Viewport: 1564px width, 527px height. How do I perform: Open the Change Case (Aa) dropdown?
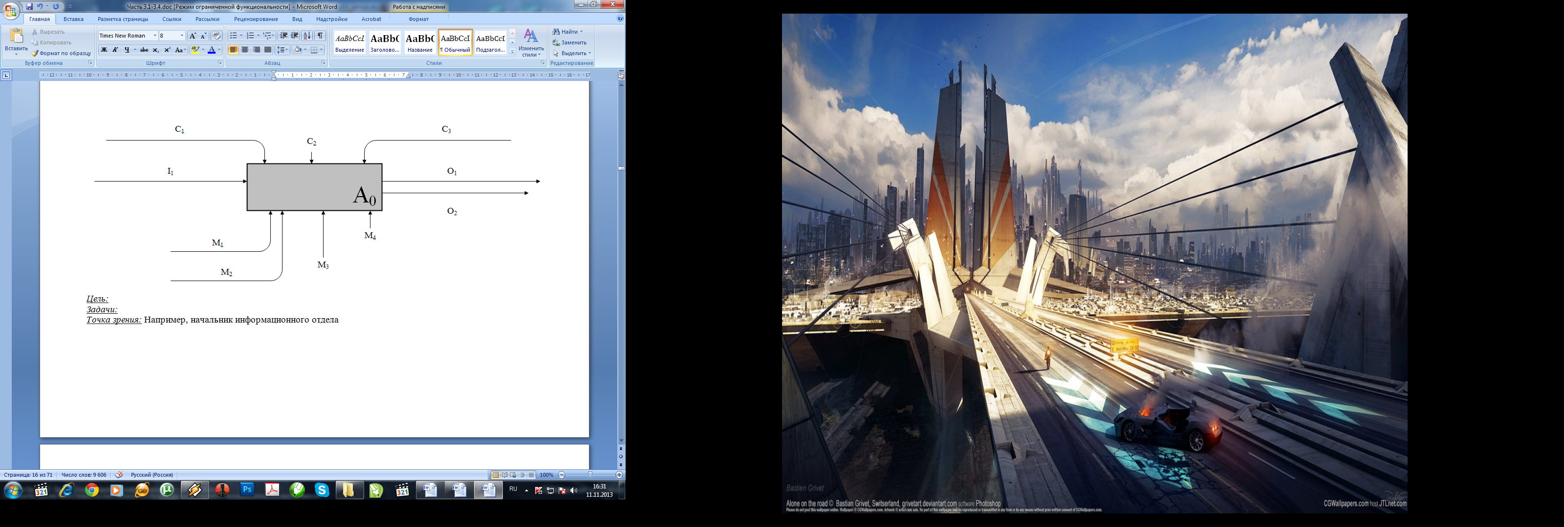[180, 50]
